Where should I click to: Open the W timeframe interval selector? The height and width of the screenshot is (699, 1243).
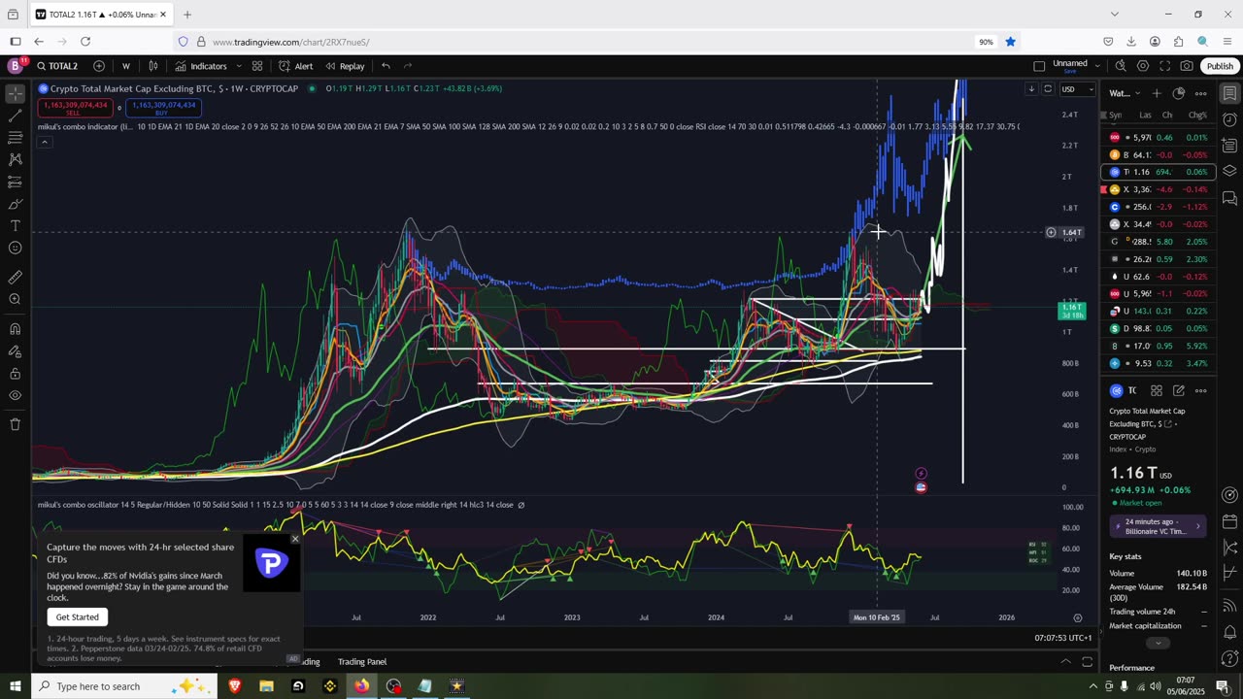click(126, 66)
